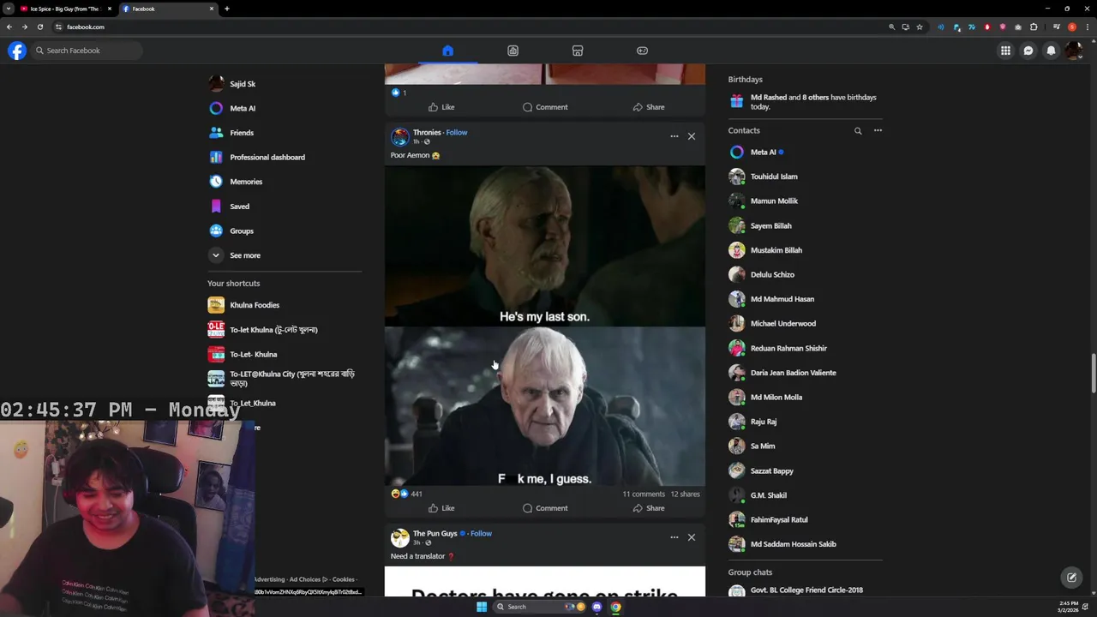Bookmark this page with star icon
The height and width of the screenshot is (617, 1097).
point(920,27)
